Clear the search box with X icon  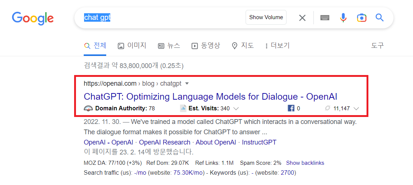coord(302,18)
